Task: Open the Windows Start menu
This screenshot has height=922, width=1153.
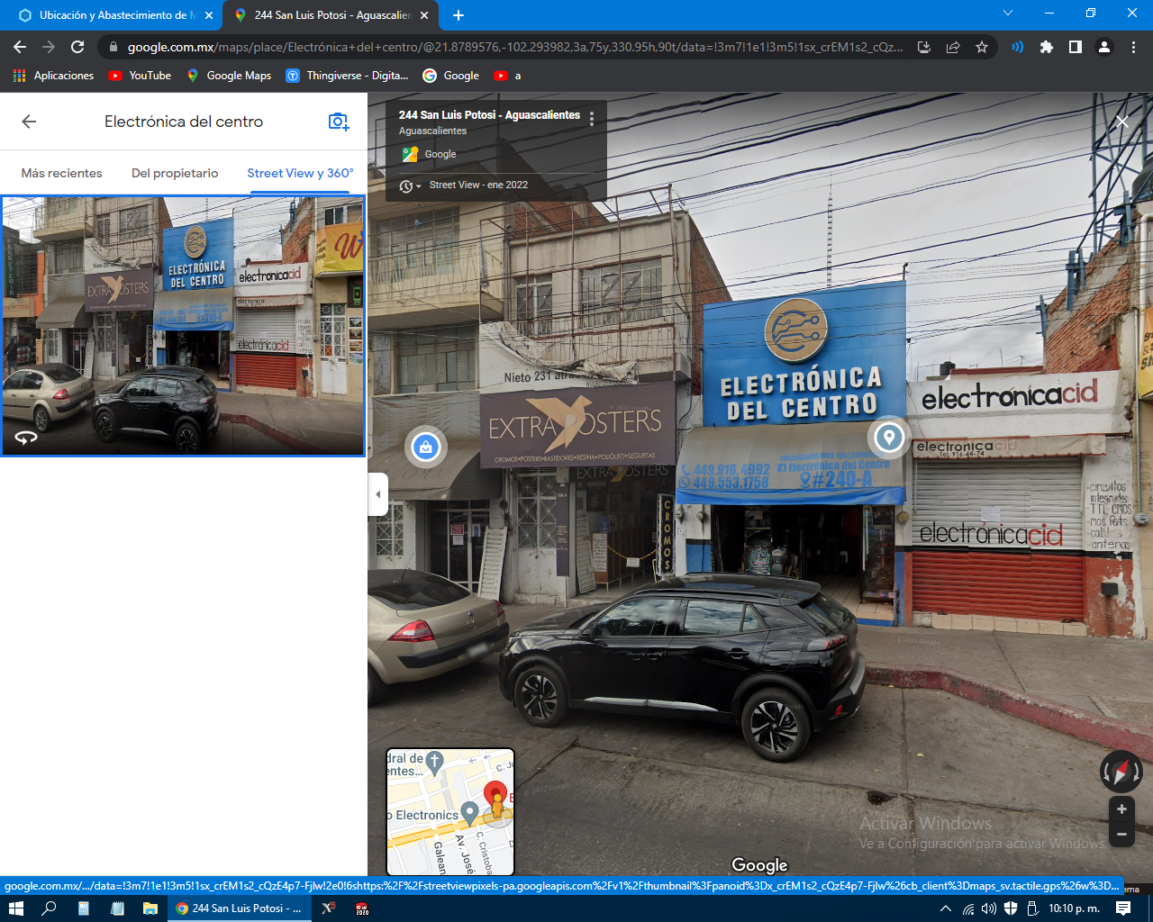Action: click(15, 908)
